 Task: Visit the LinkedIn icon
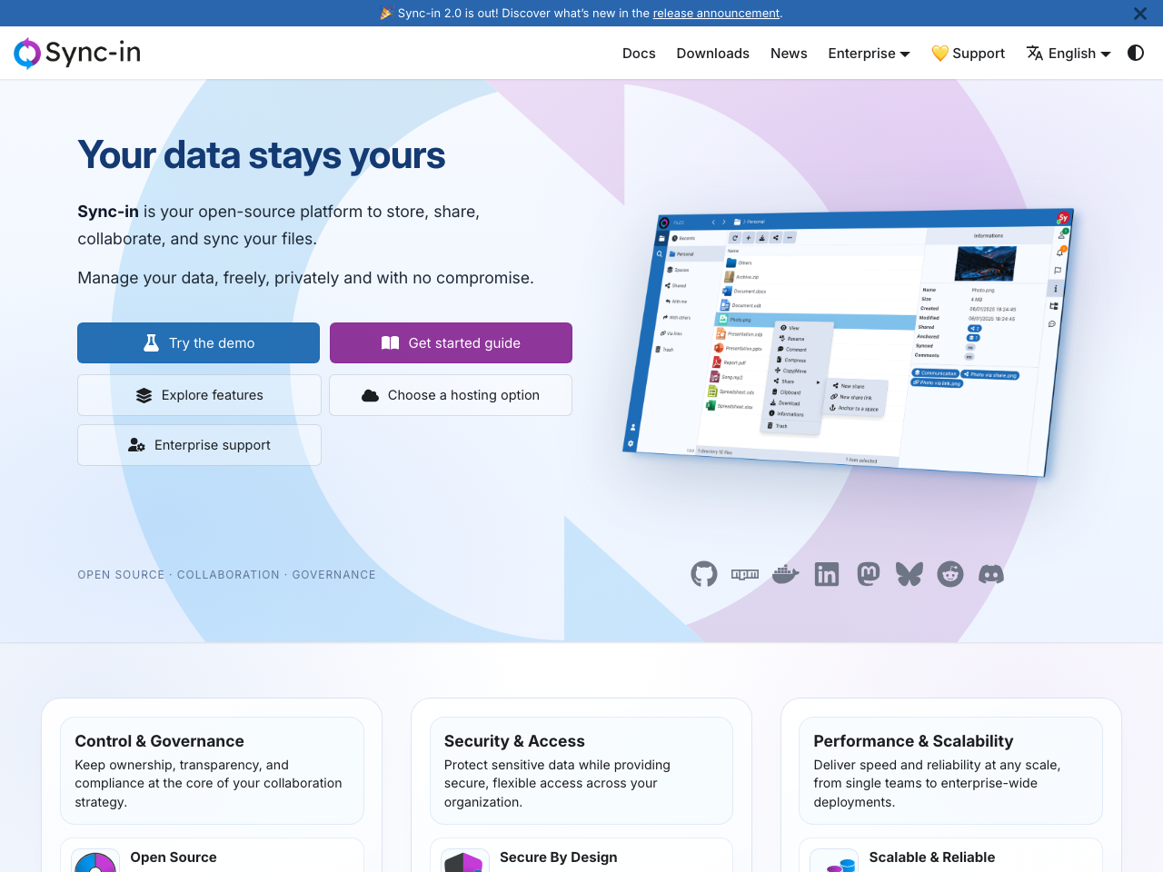827,574
